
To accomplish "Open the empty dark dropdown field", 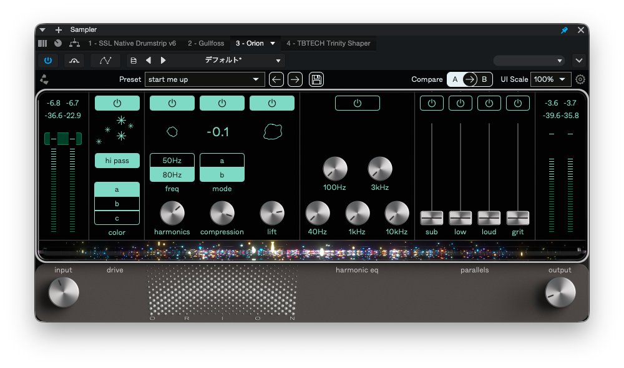I will click(529, 61).
